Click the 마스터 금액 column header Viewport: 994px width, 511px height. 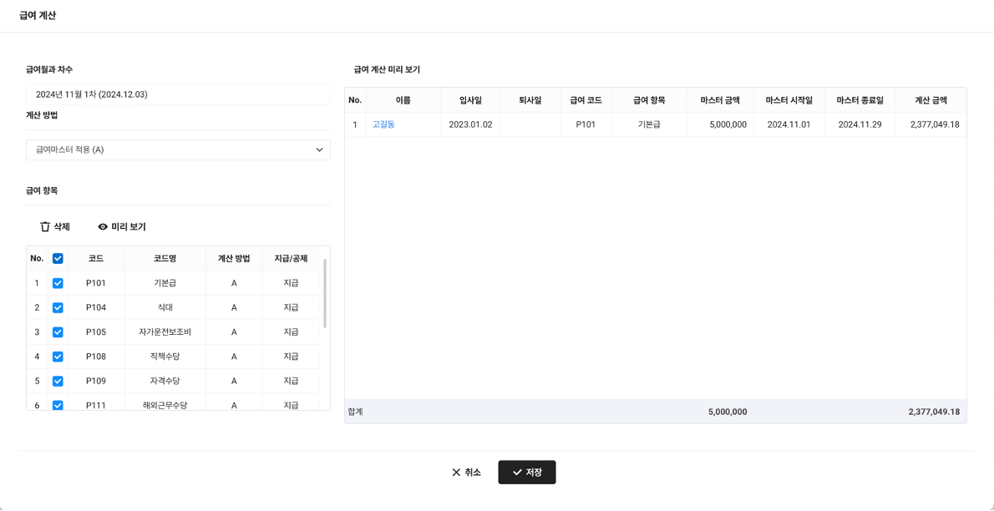coord(719,100)
